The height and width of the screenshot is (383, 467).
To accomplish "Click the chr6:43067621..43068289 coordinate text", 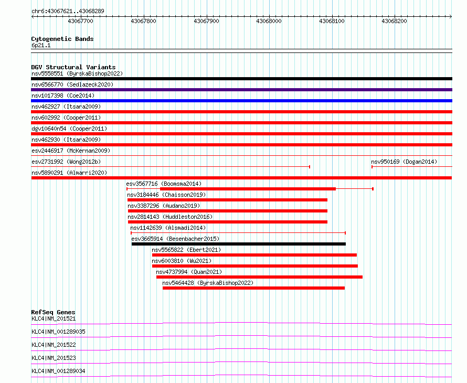I will click(x=68, y=11).
